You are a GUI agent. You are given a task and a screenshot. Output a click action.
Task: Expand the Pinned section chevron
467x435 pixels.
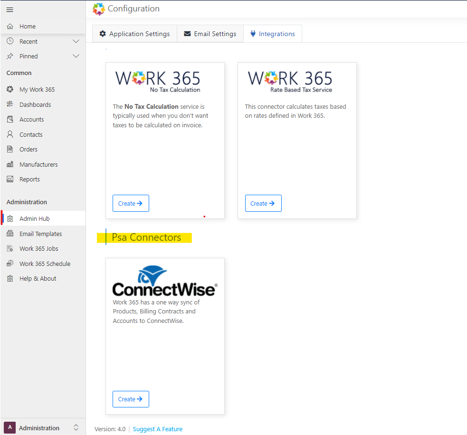coord(76,56)
